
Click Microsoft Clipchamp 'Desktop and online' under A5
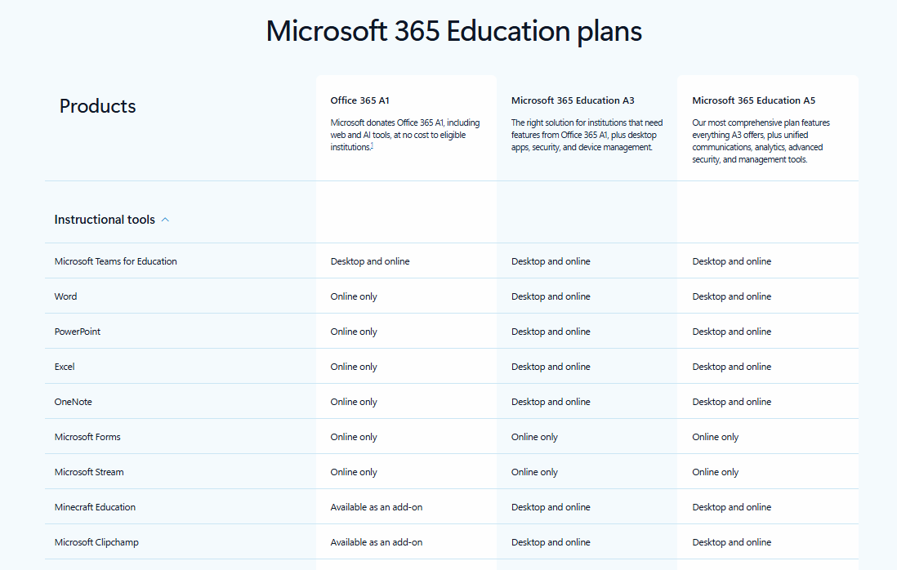coord(732,542)
